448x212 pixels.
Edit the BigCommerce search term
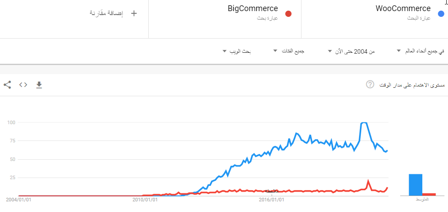253,8
